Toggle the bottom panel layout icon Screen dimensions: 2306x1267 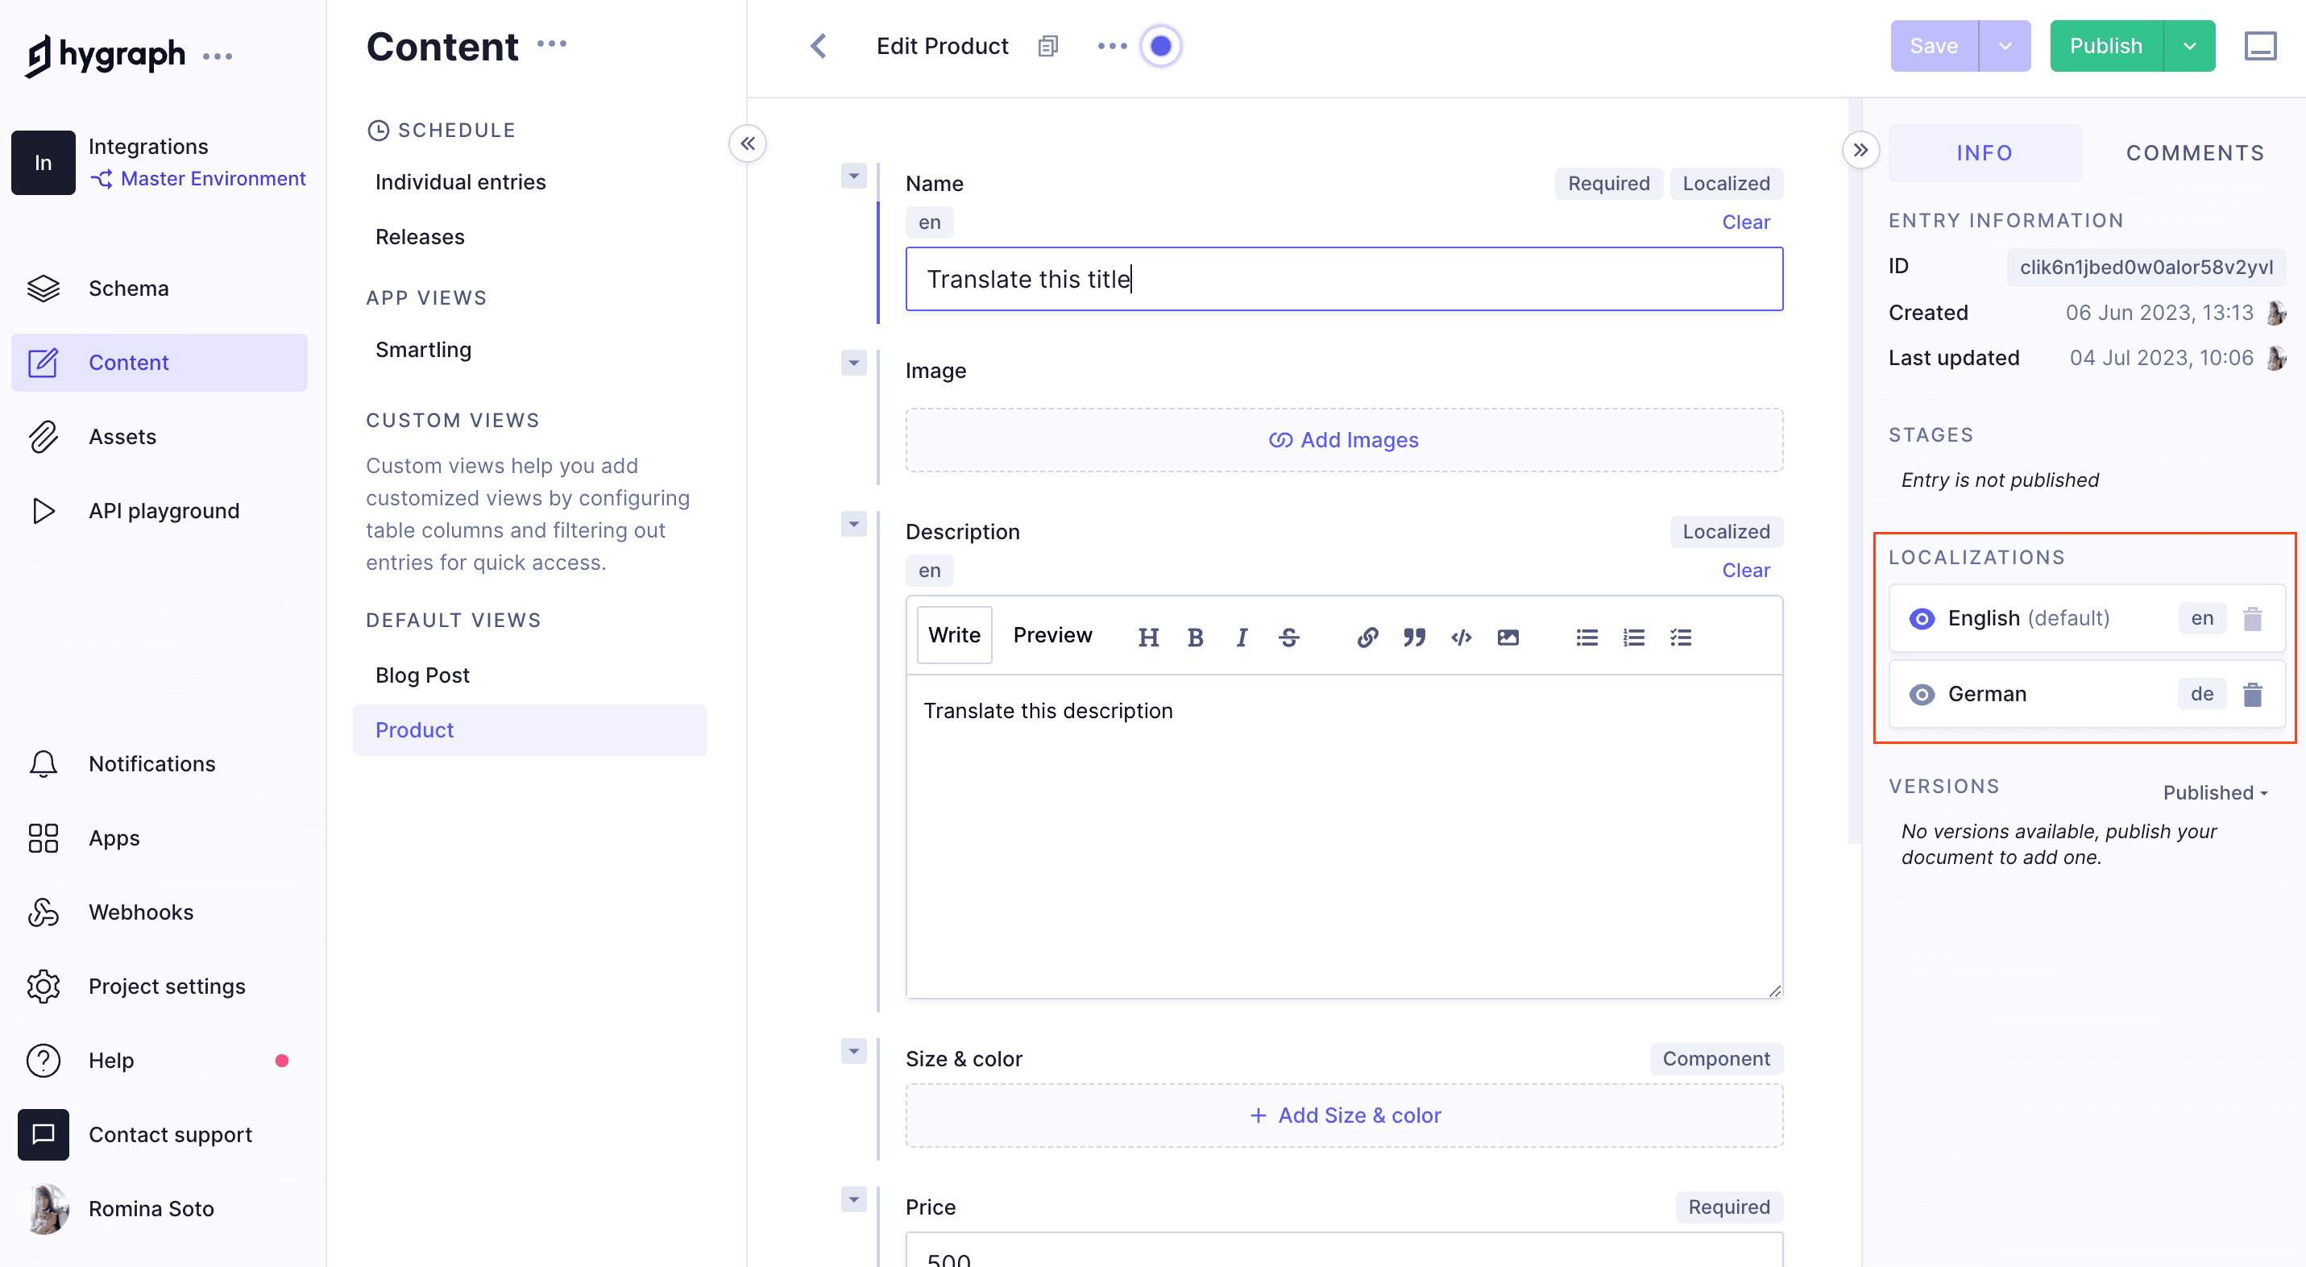coord(2259,46)
